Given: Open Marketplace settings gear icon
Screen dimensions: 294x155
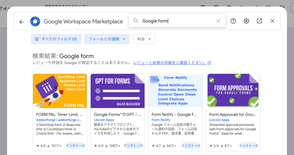Looking at the screenshot, I should [246, 21].
